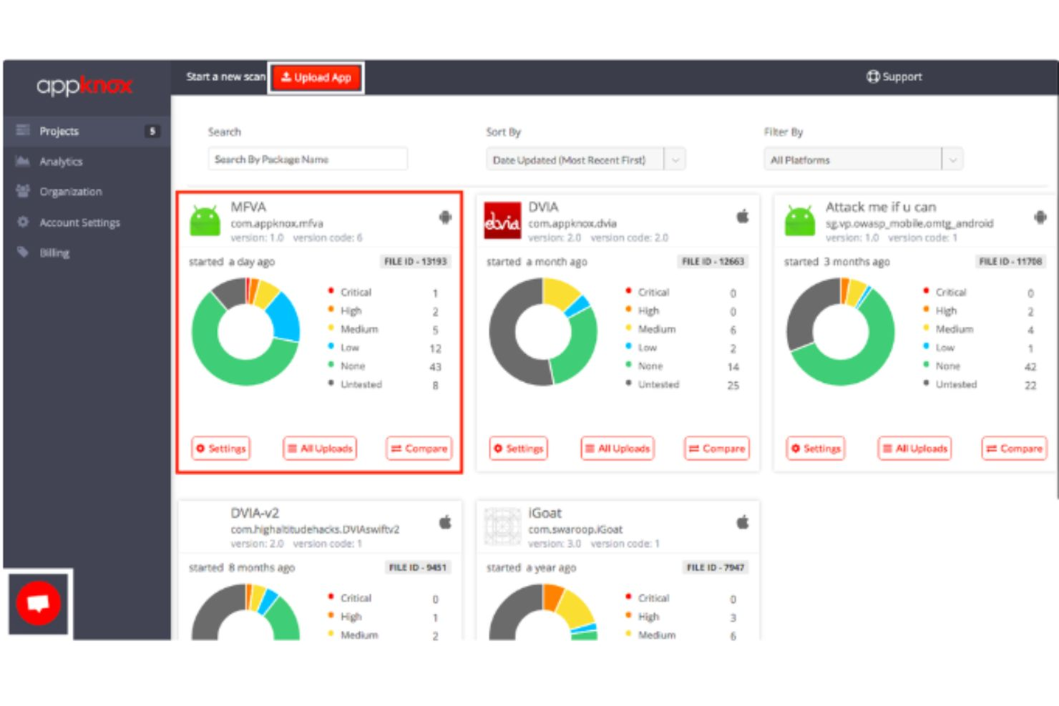View All Uploads for Attack me if u can
The image size is (1059, 706).
(915, 448)
